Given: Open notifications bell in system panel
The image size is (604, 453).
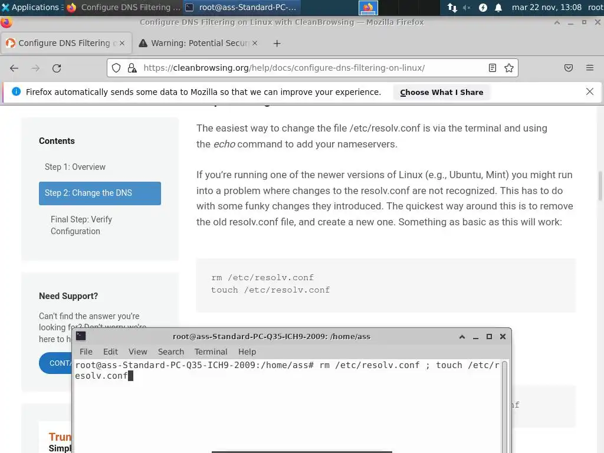Looking at the screenshot, I should tap(498, 7).
